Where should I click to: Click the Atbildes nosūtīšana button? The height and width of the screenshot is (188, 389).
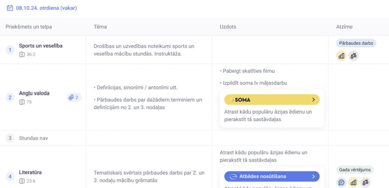[272, 176]
